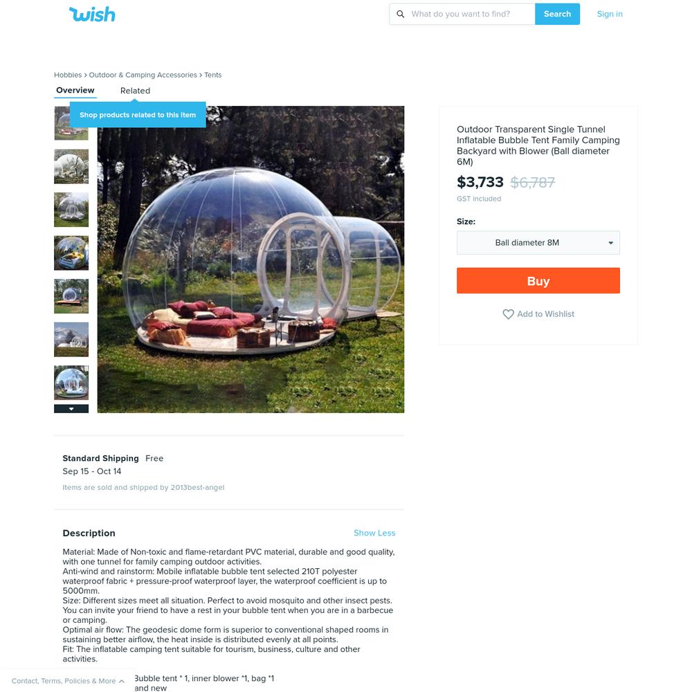Click the wishlist heart icon

point(508,314)
